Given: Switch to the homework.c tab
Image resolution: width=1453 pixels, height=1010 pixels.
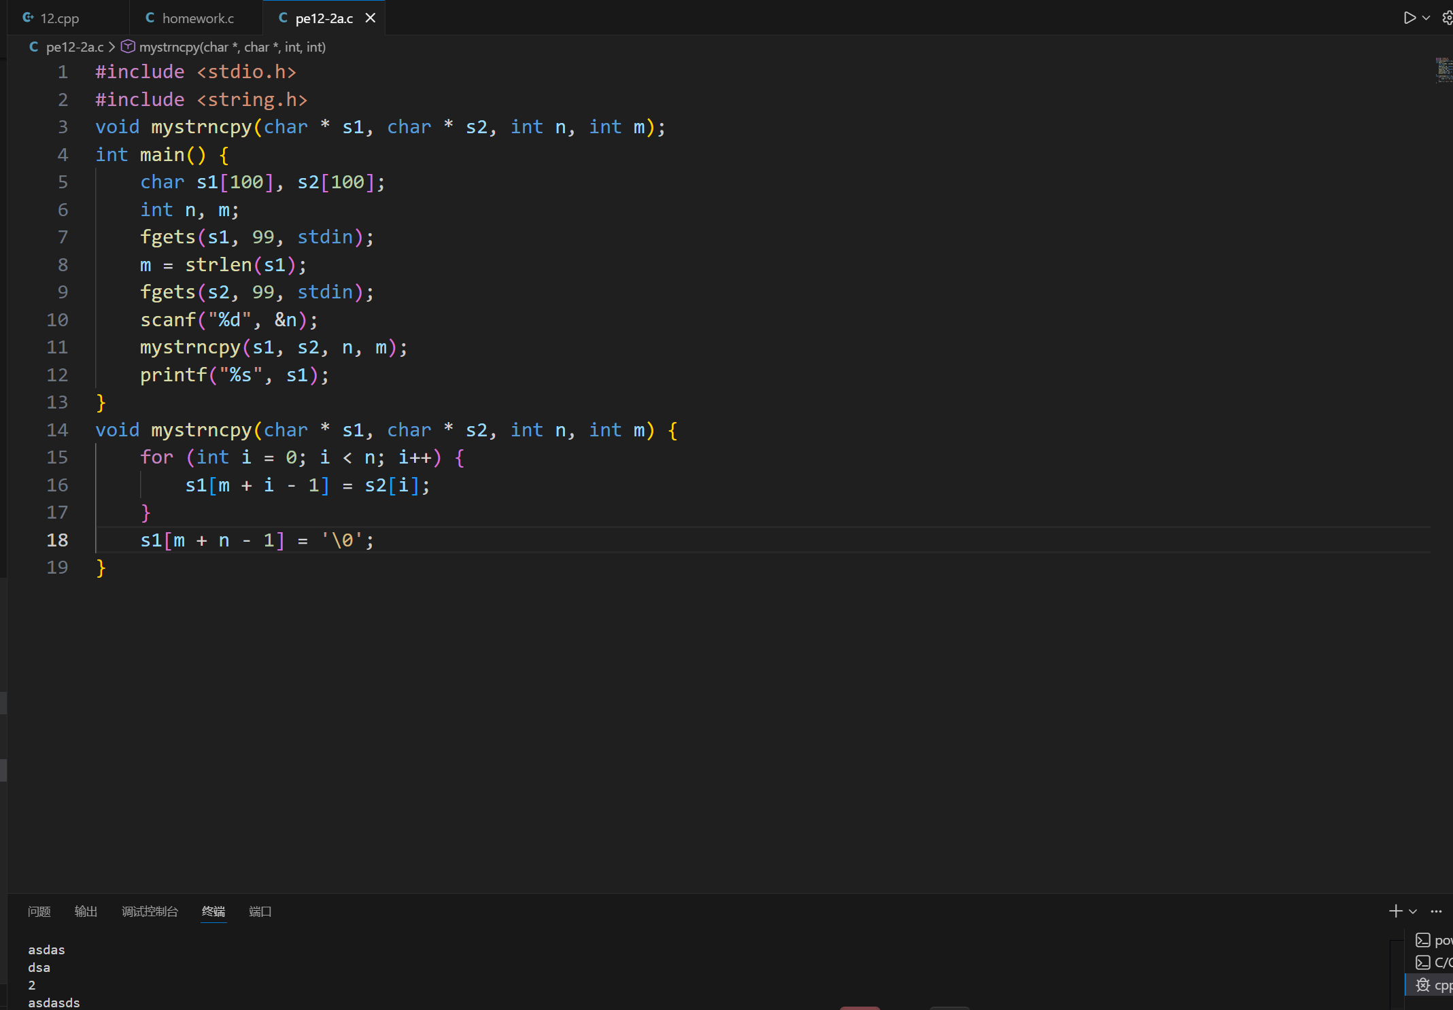Looking at the screenshot, I should pyautogui.click(x=197, y=18).
